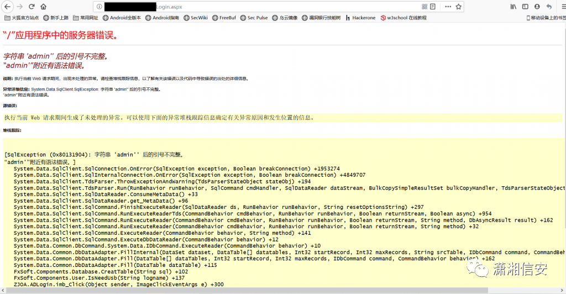Open the 新手上路 bookmark
The image size is (566, 294).
tap(56, 18)
